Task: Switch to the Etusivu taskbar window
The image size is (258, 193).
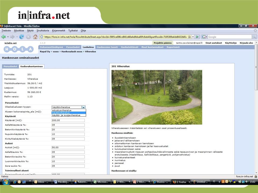Action: [x=160, y=182]
